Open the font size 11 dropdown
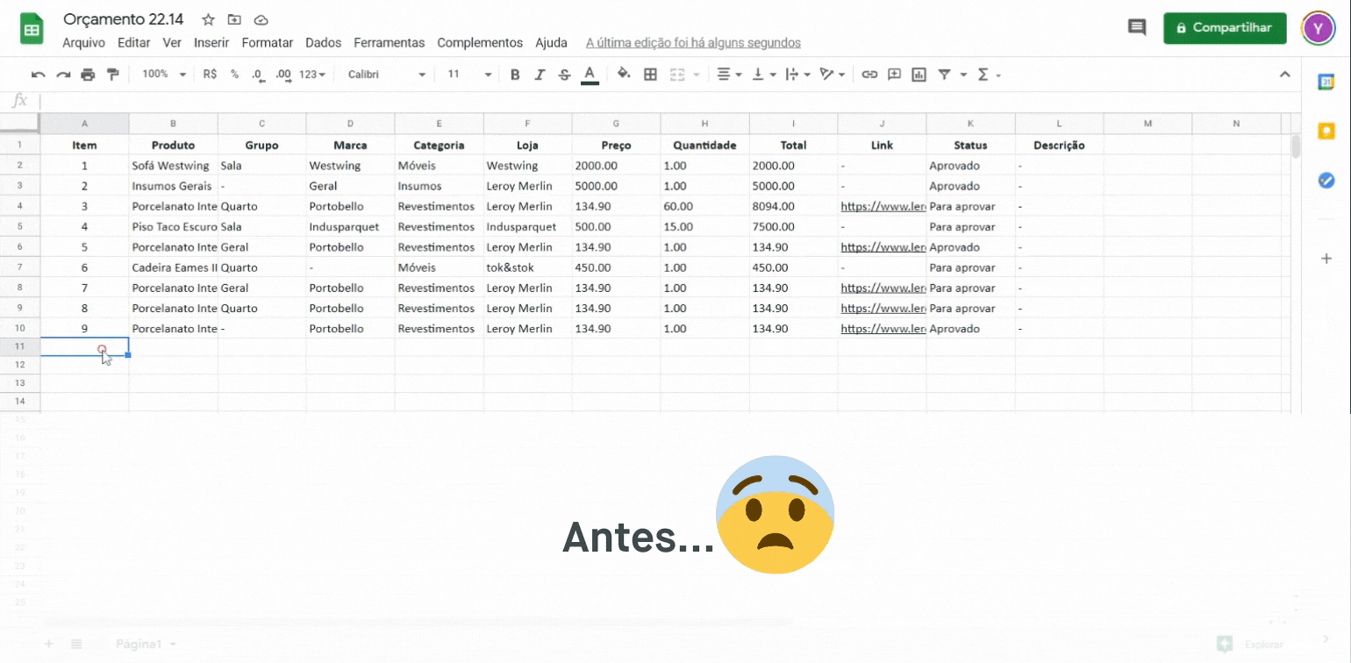 (x=469, y=75)
